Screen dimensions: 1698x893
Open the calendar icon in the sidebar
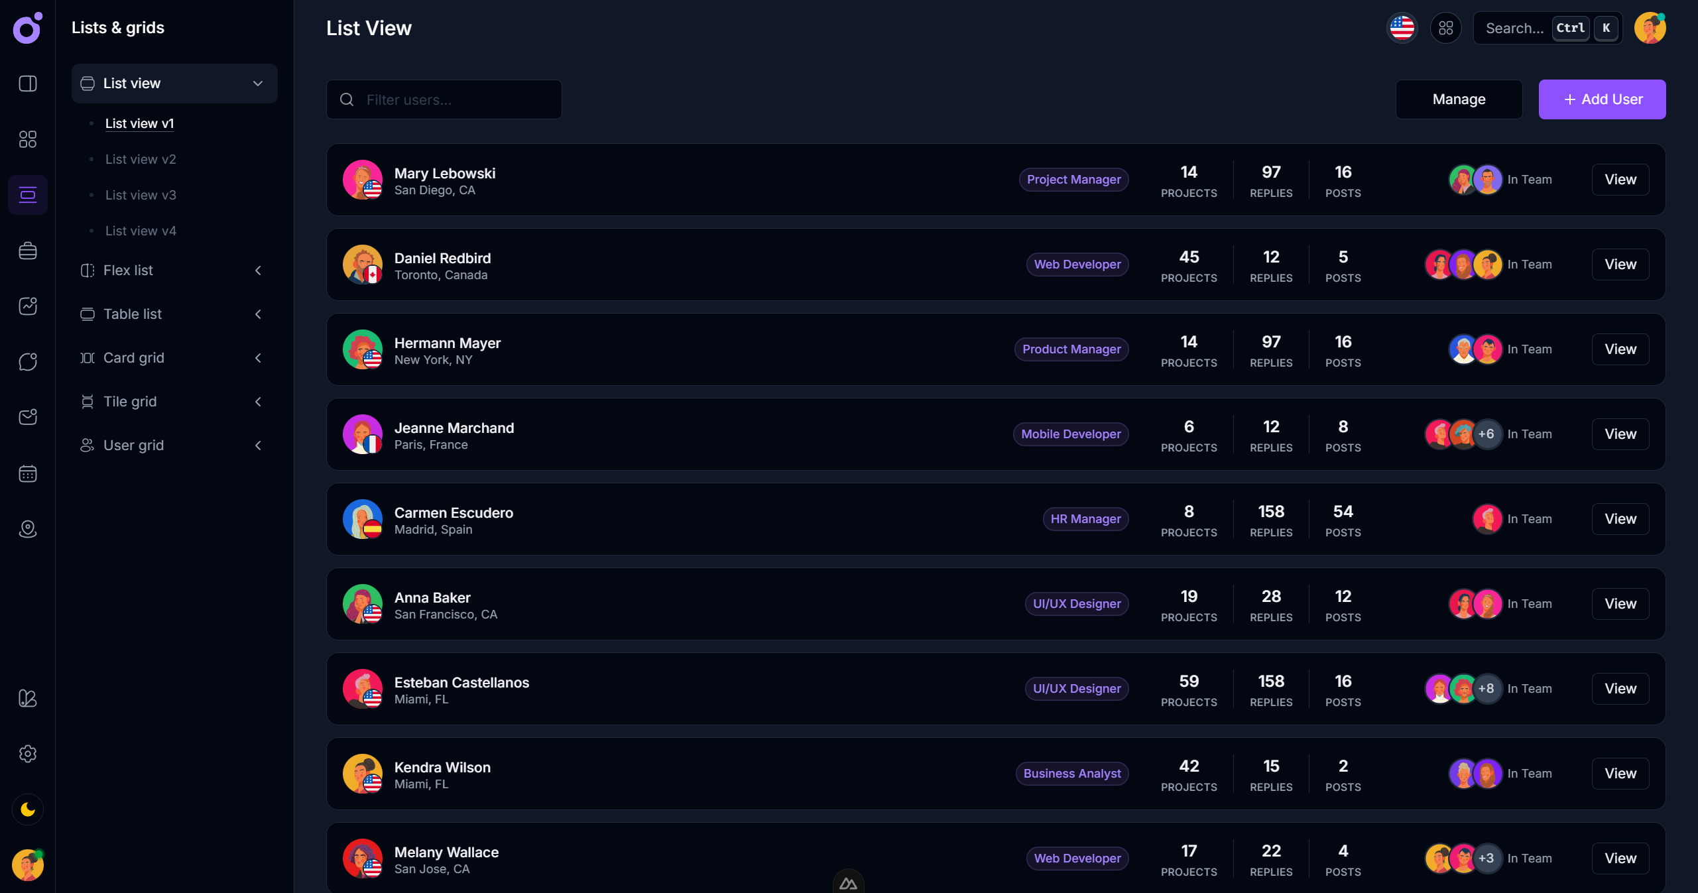[x=27, y=473]
